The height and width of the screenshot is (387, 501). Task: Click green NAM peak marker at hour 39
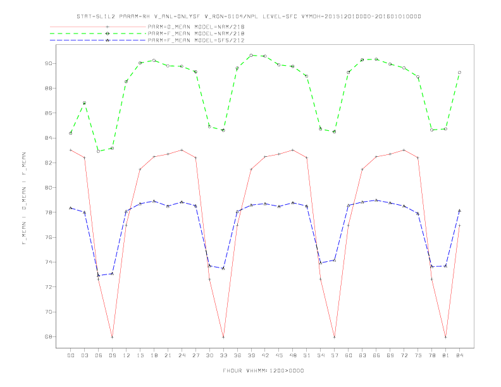click(251, 55)
